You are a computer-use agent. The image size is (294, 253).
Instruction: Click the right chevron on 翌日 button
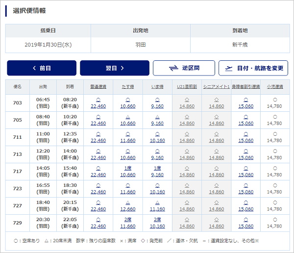[x=122, y=68]
